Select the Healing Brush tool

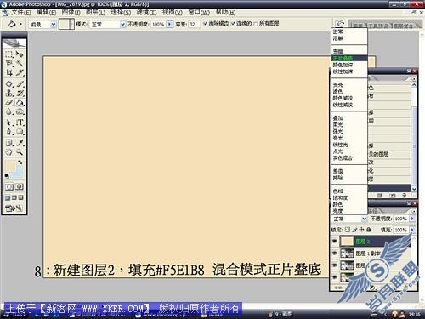pos(9,84)
